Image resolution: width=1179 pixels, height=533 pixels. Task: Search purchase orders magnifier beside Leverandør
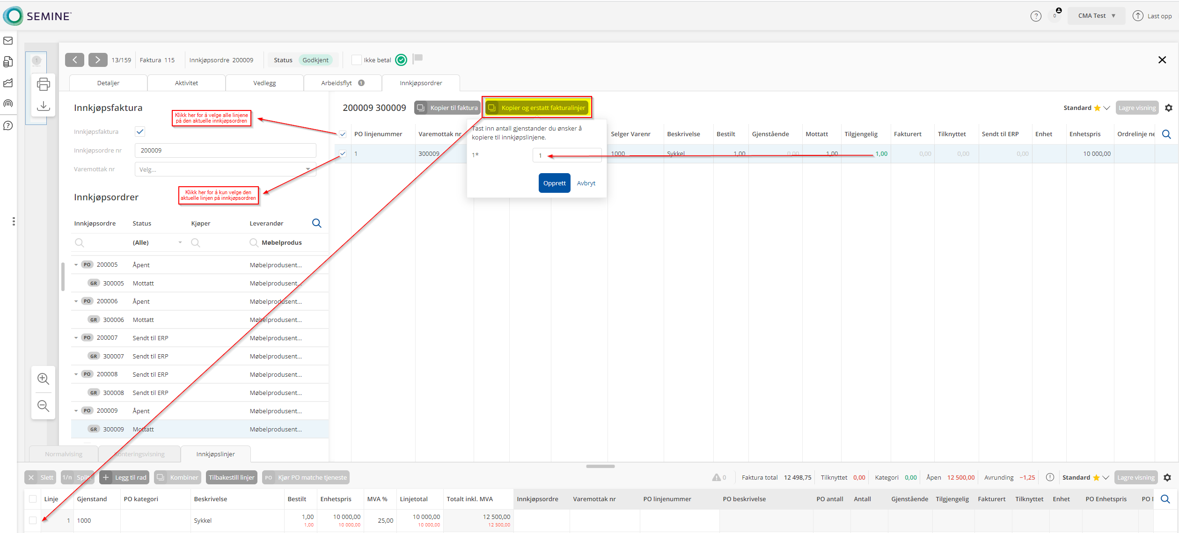(316, 223)
